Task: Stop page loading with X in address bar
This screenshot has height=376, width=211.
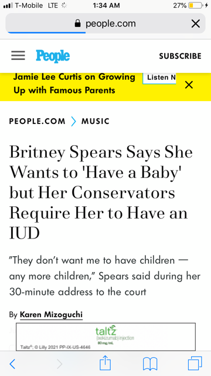Action: point(196,23)
